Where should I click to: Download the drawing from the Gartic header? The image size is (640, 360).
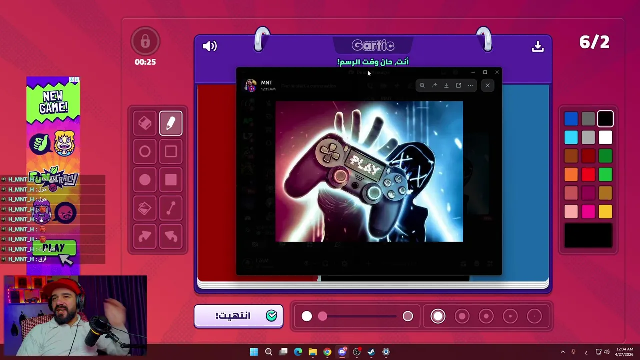(538, 46)
